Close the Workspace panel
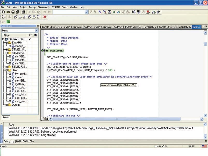Screen dimensions: 208x156 (38, 26)
